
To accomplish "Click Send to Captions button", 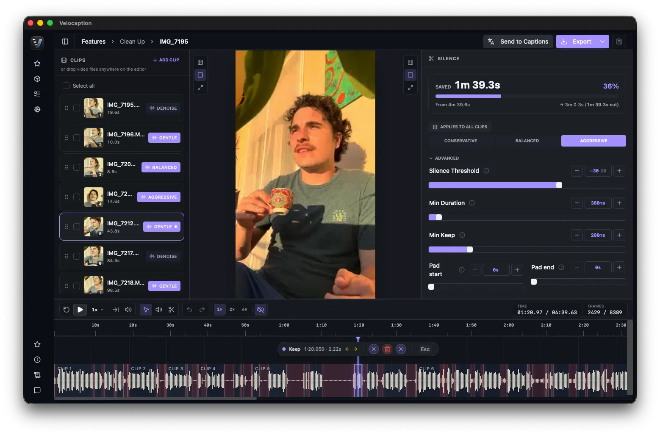I will 518,42.
